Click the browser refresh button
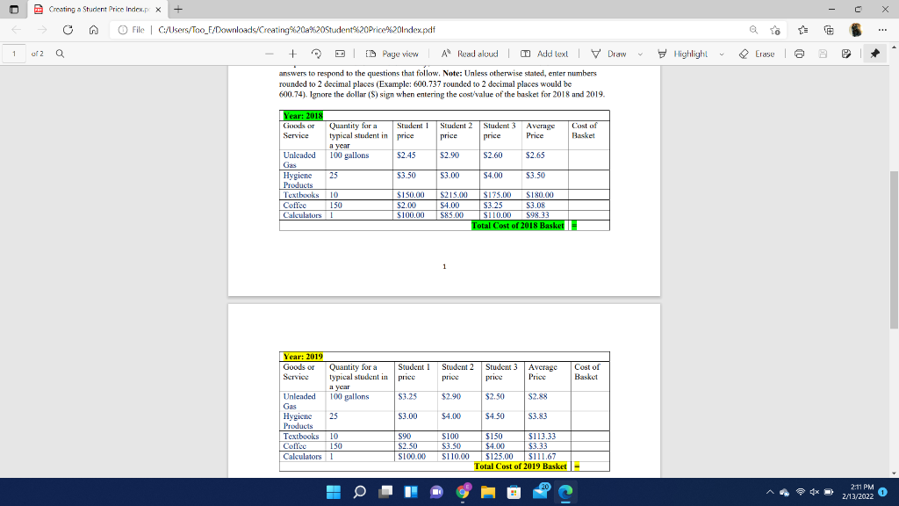Image resolution: width=899 pixels, height=506 pixels. click(68, 28)
